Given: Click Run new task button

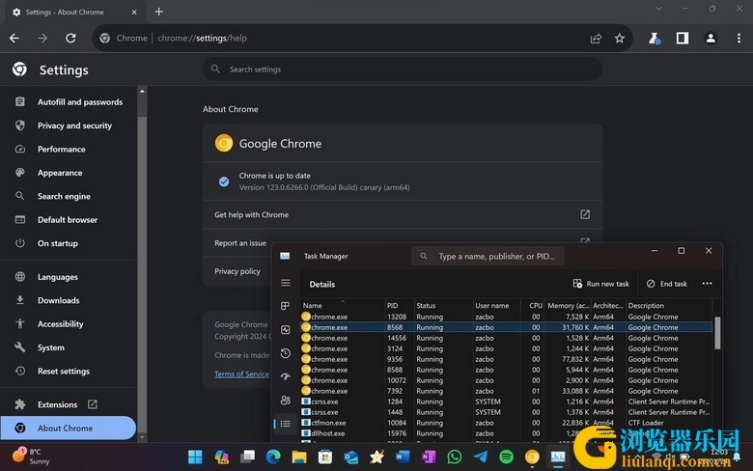Looking at the screenshot, I should (x=600, y=284).
